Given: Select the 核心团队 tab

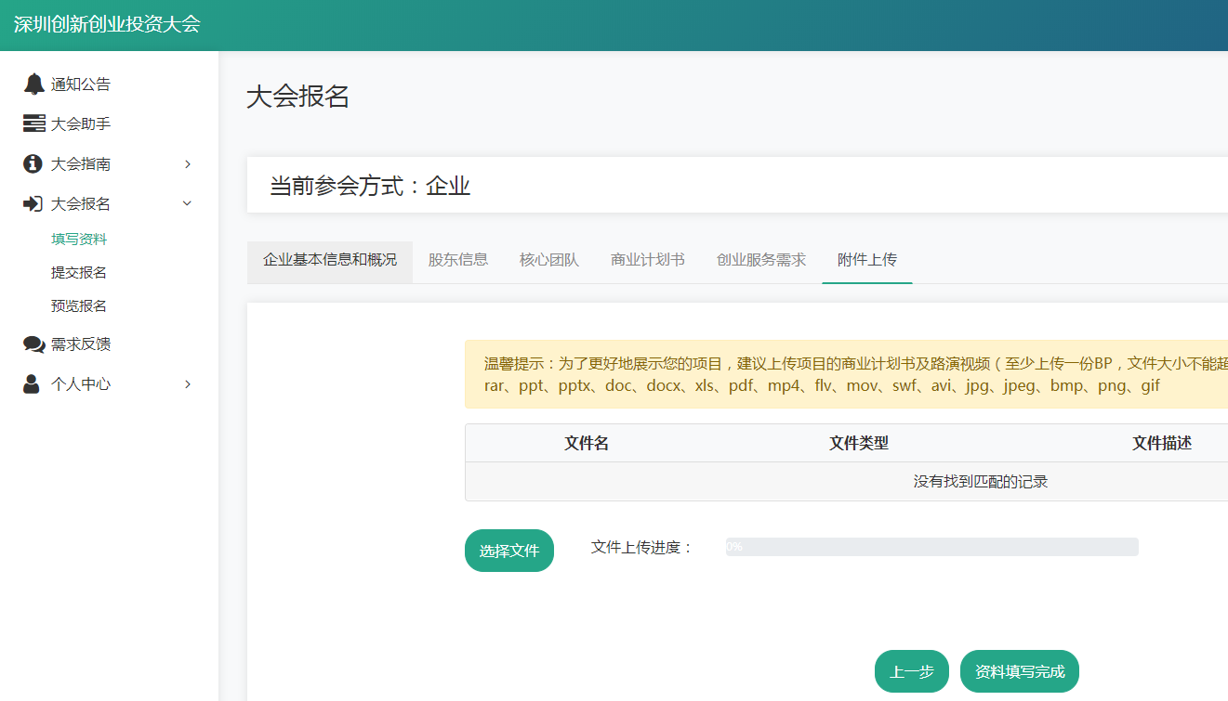Looking at the screenshot, I should point(549,260).
